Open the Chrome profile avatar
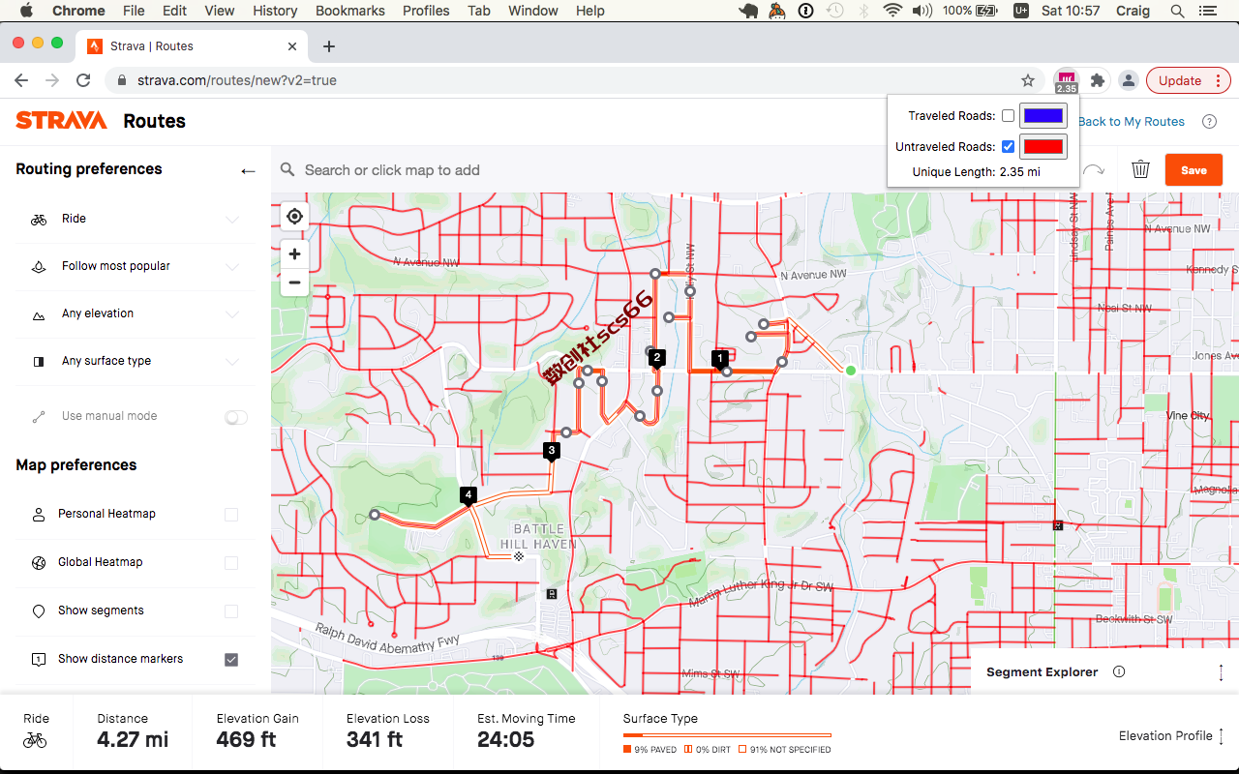 click(1128, 80)
